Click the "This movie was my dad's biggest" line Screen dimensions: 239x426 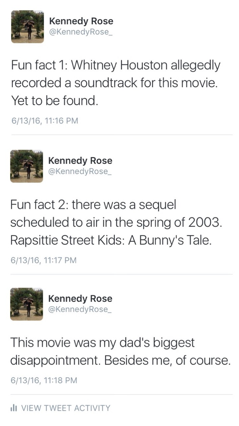103,343
